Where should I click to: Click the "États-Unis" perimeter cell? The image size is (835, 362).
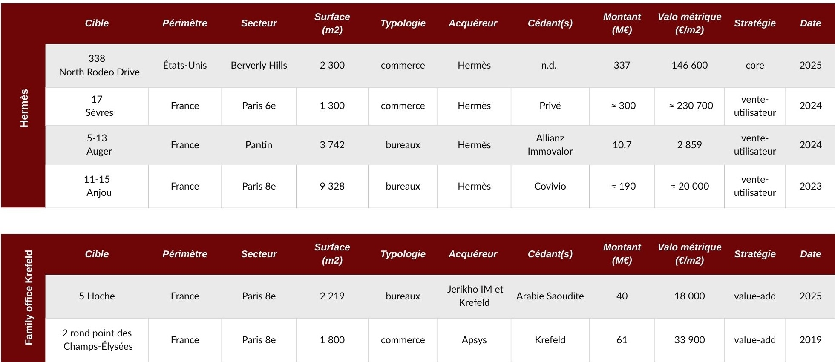point(185,65)
